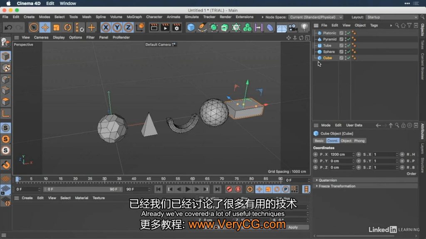
Task: Toggle P.X animation radio dot
Action: [x=315, y=154]
